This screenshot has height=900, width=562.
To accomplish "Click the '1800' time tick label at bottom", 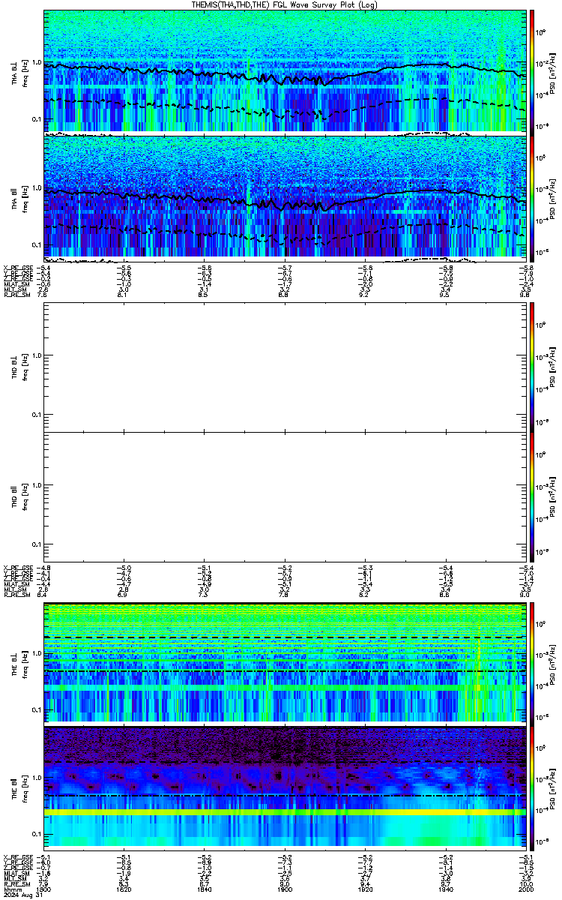I will point(45,889).
